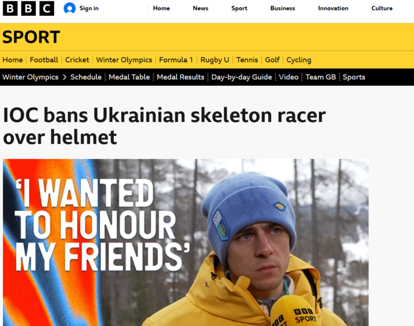Open the Winter Olympics Schedule
The image size is (414, 326).
86,77
